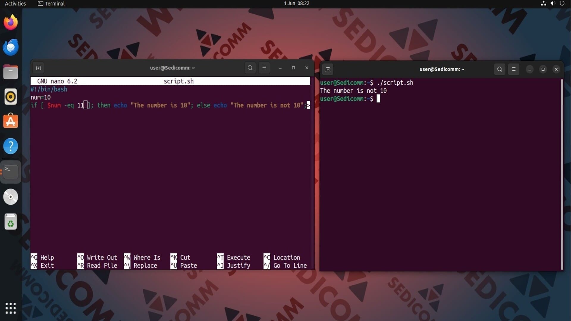Launch Rhythmbox from the dock

pyautogui.click(x=11, y=97)
